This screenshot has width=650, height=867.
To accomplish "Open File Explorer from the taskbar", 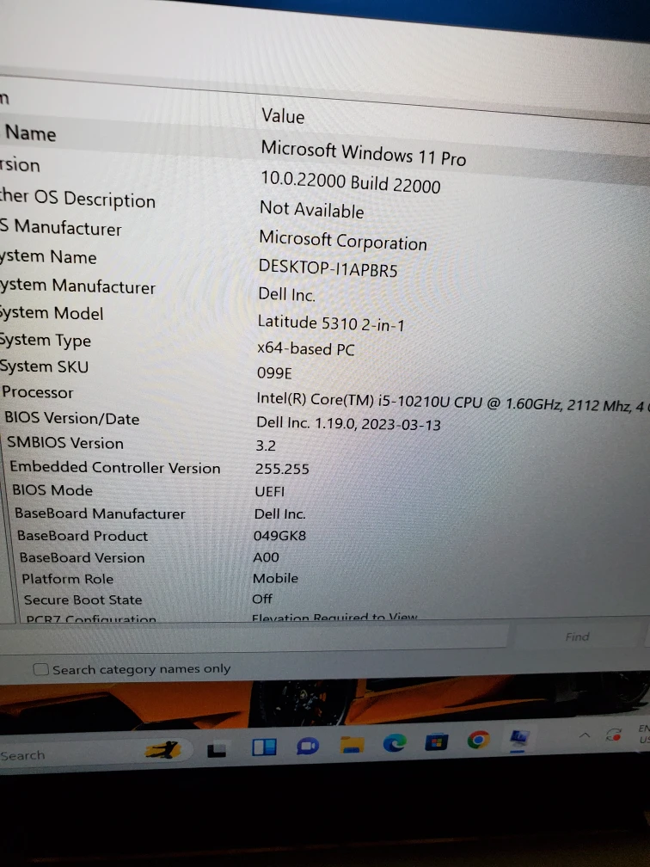I will coord(352,744).
